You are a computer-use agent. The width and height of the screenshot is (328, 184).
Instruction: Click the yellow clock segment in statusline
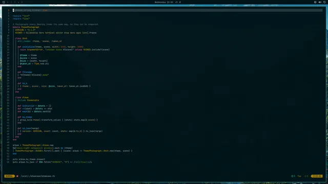(x=317, y=176)
